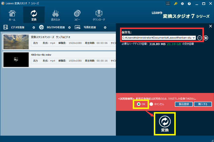This screenshot has width=214, height=142.
Task: Click the key registration icon
Action: [175, 4]
